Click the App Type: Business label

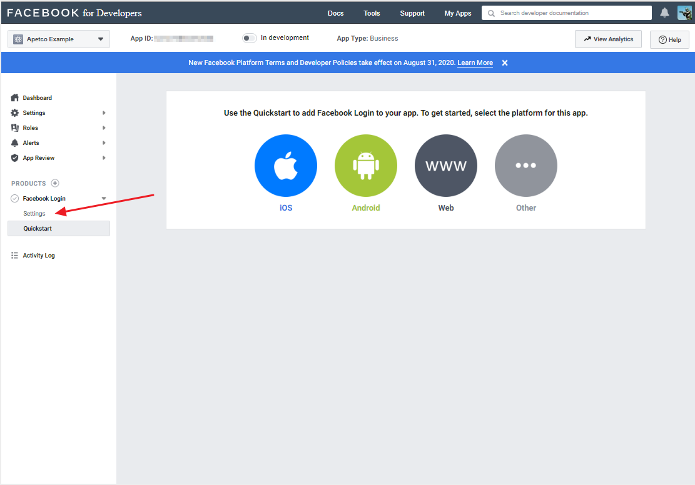tap(367, 39)
